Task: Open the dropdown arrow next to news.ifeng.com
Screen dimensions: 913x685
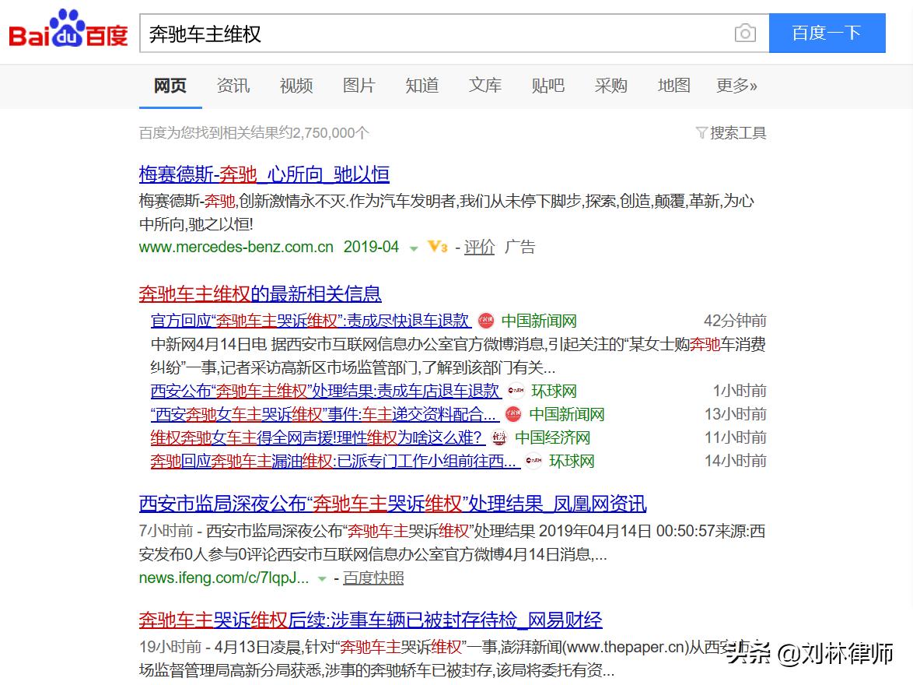Action: coord(320,578)
